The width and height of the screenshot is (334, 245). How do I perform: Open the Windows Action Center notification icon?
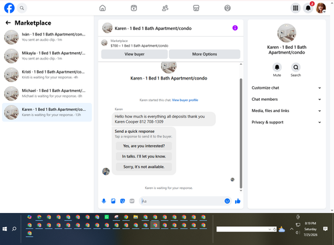tap(325, 229)
